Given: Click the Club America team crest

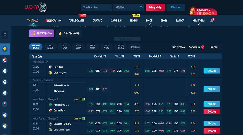Looking at the screenshot, I should [x=50, y=73].
